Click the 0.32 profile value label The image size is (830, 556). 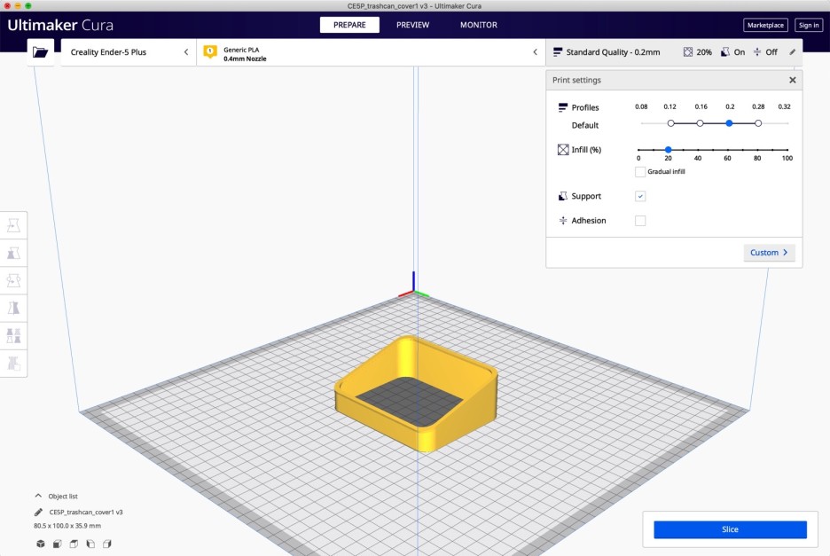pyautogui.click(x=784, y=106)
